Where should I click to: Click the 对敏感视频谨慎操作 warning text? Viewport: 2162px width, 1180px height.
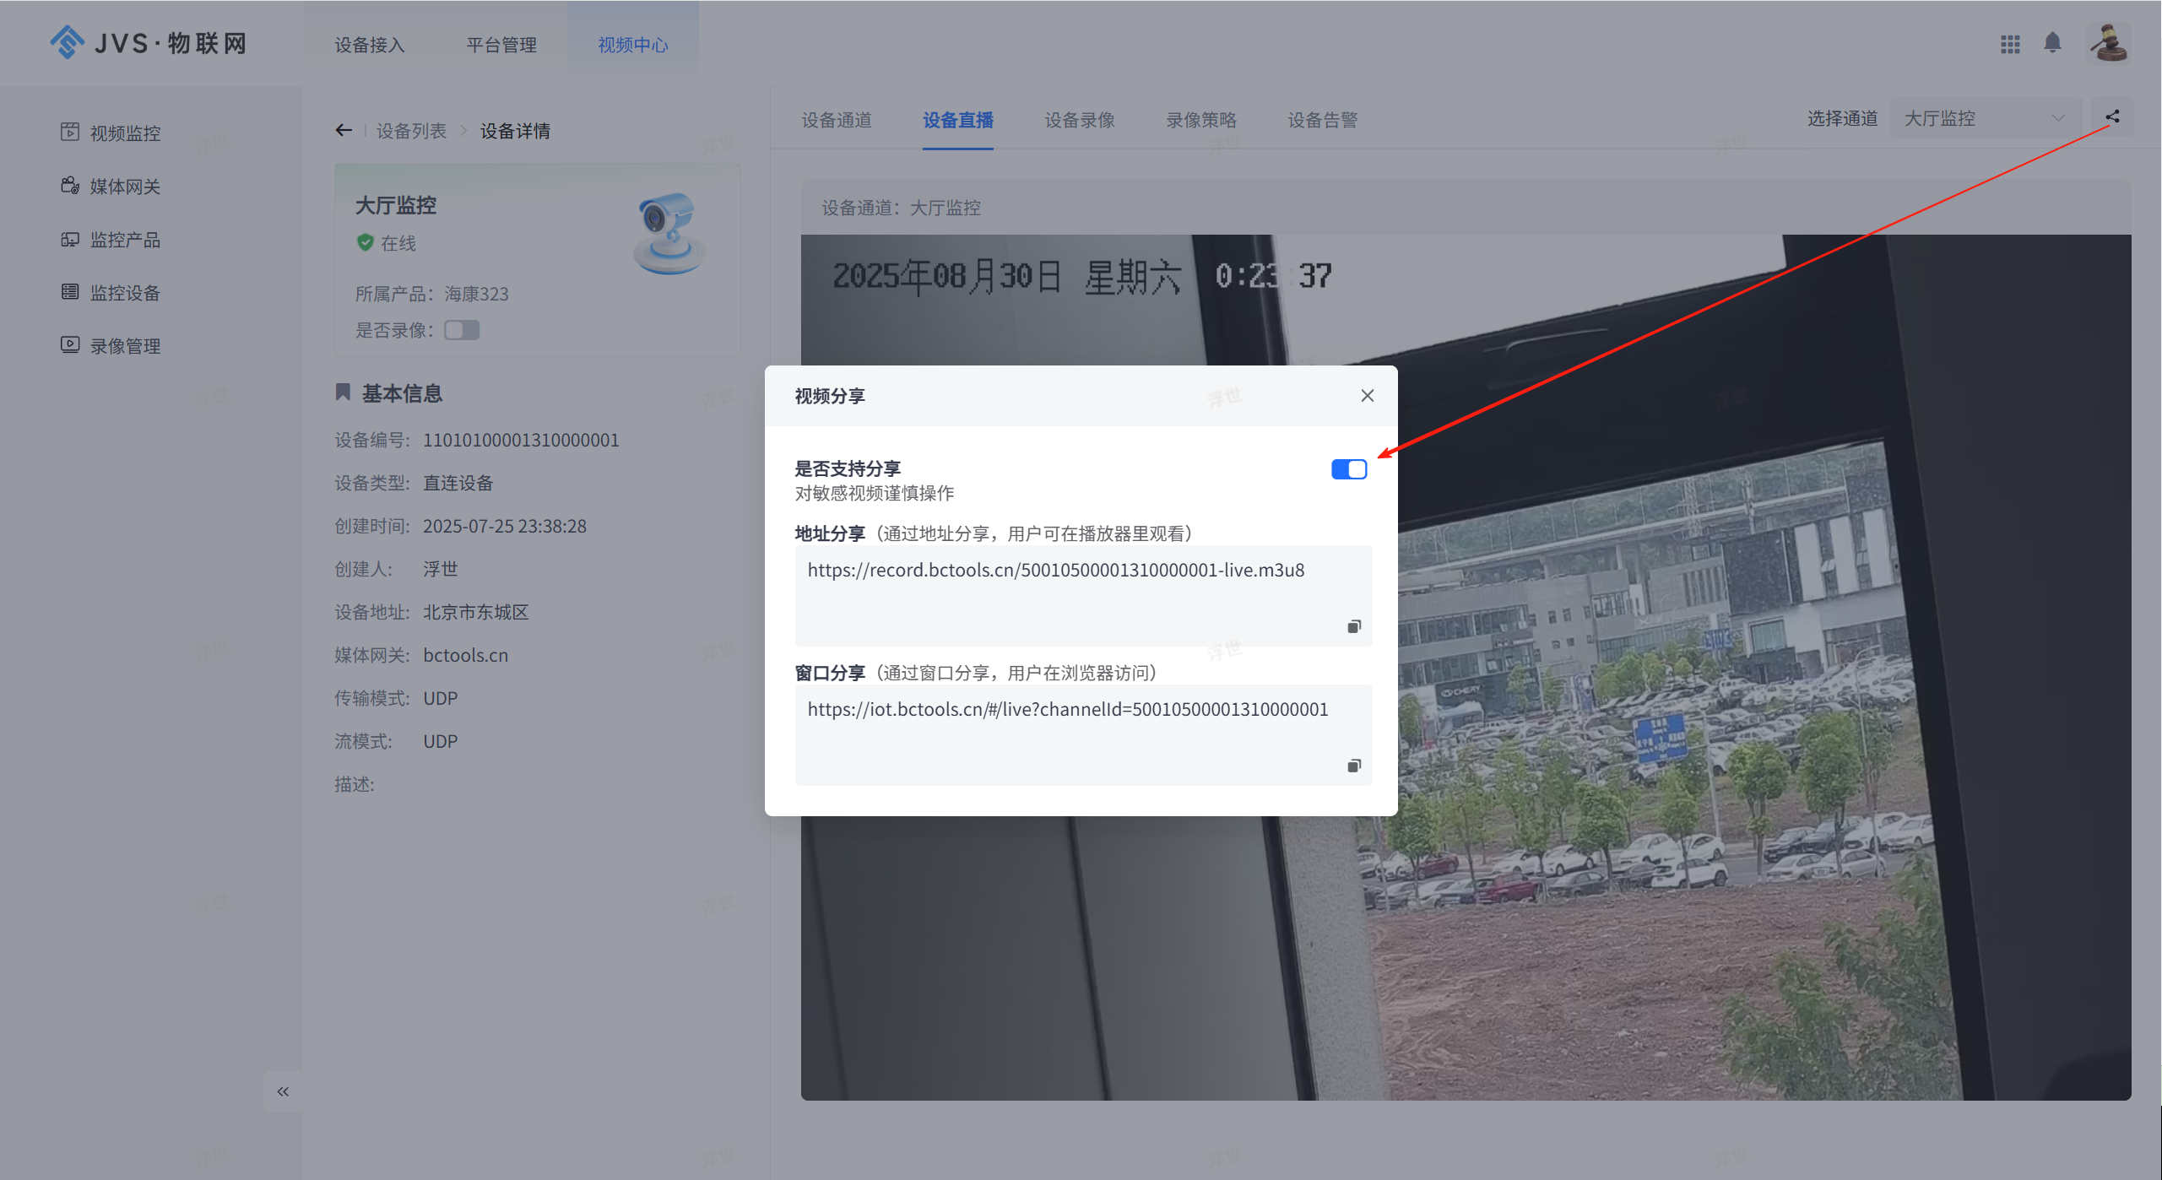(874, 493)
